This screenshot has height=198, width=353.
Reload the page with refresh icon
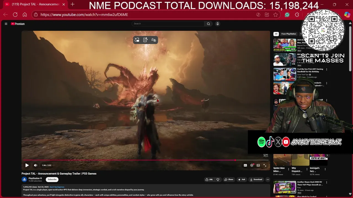pyautogui.click(x=15, y=15)
